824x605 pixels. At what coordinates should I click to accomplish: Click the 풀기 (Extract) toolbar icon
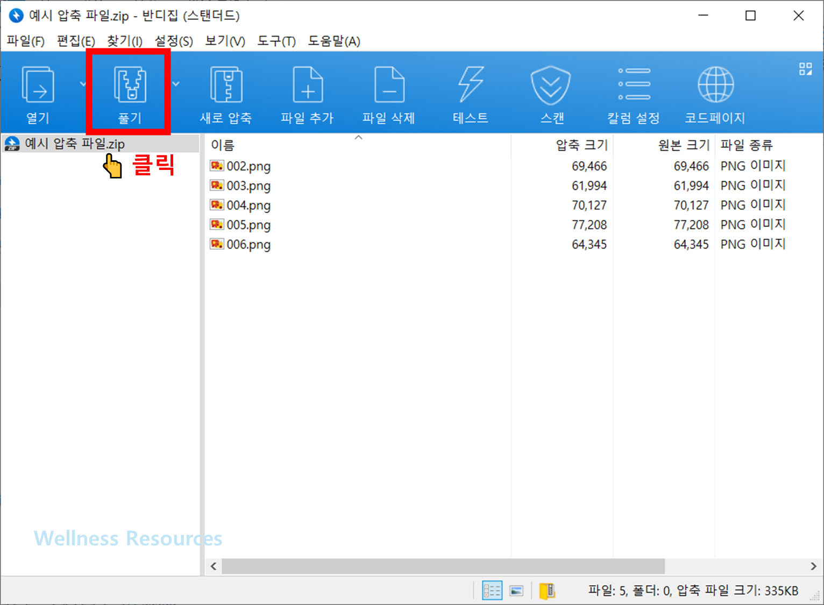[130, 84]
